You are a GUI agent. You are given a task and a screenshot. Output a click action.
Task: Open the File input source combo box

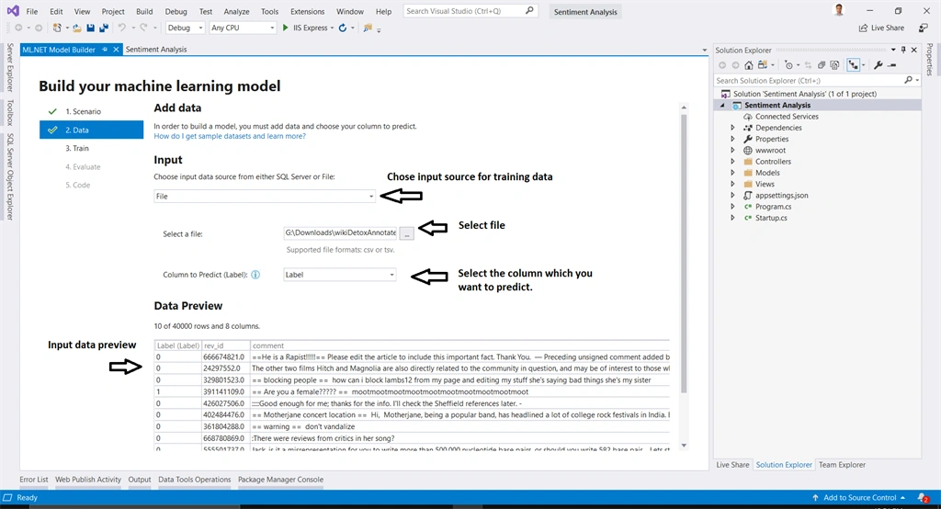coord(265,197)
